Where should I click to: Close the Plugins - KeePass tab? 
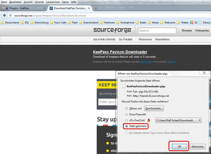coord(44,8)
